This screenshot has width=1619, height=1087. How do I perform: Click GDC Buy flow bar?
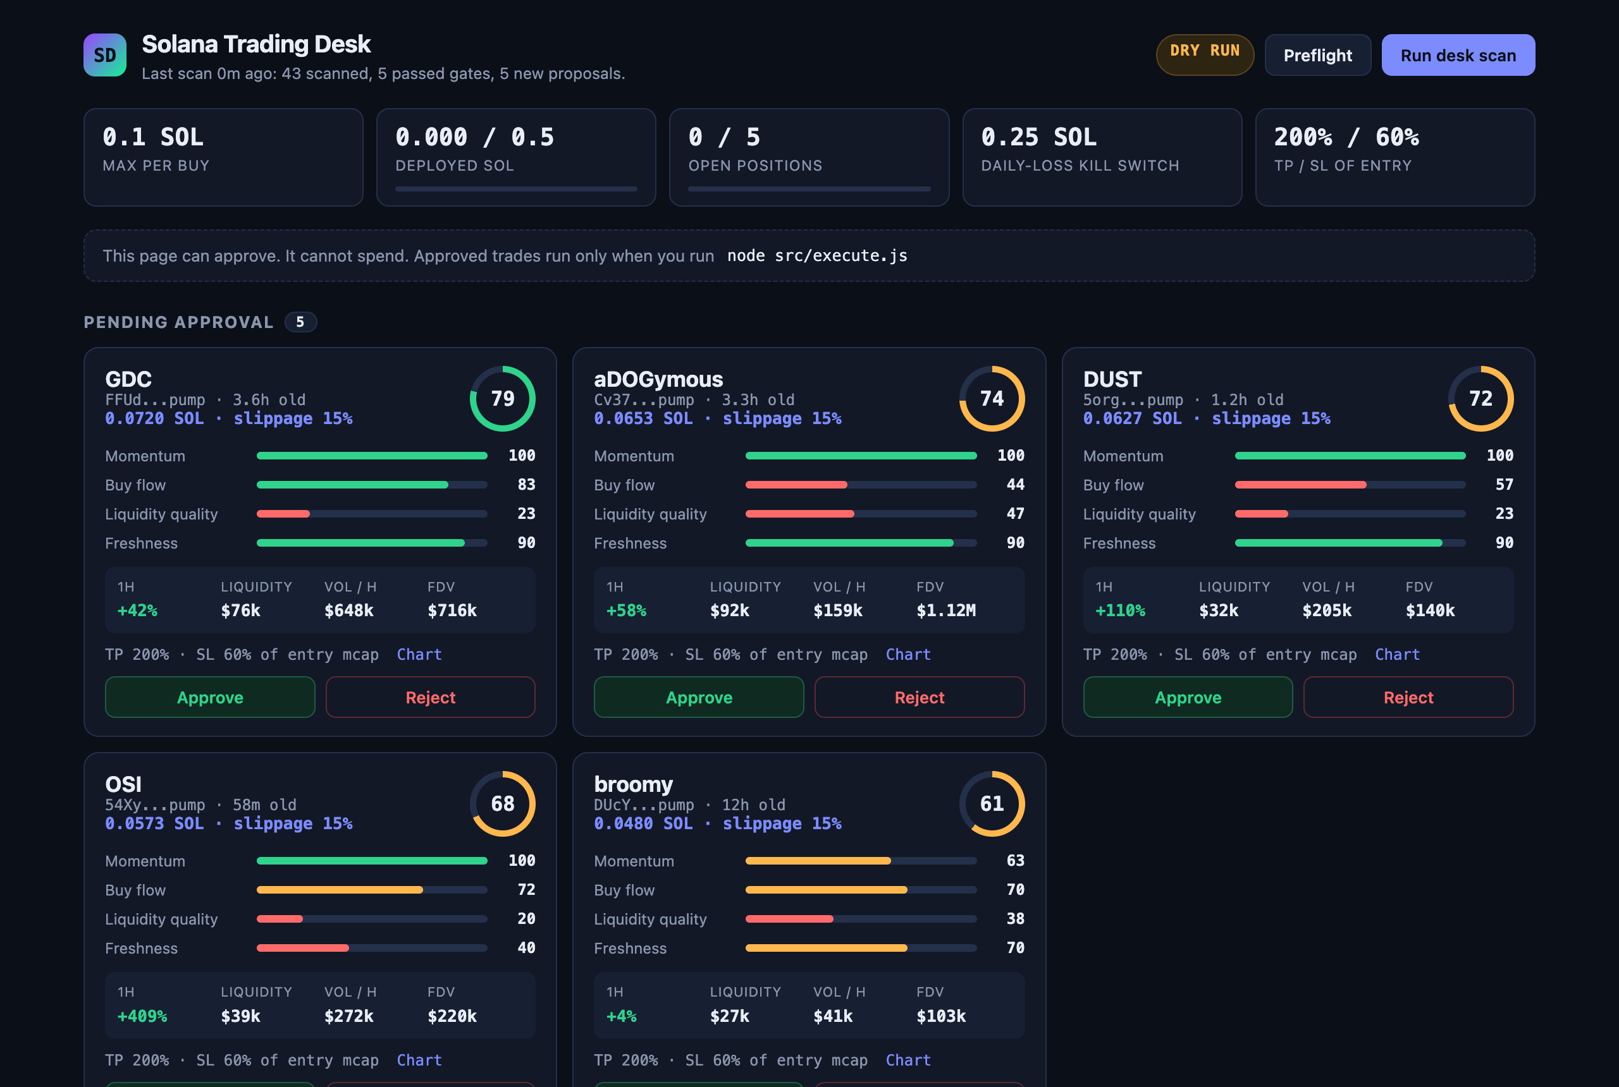pos(372,485)
